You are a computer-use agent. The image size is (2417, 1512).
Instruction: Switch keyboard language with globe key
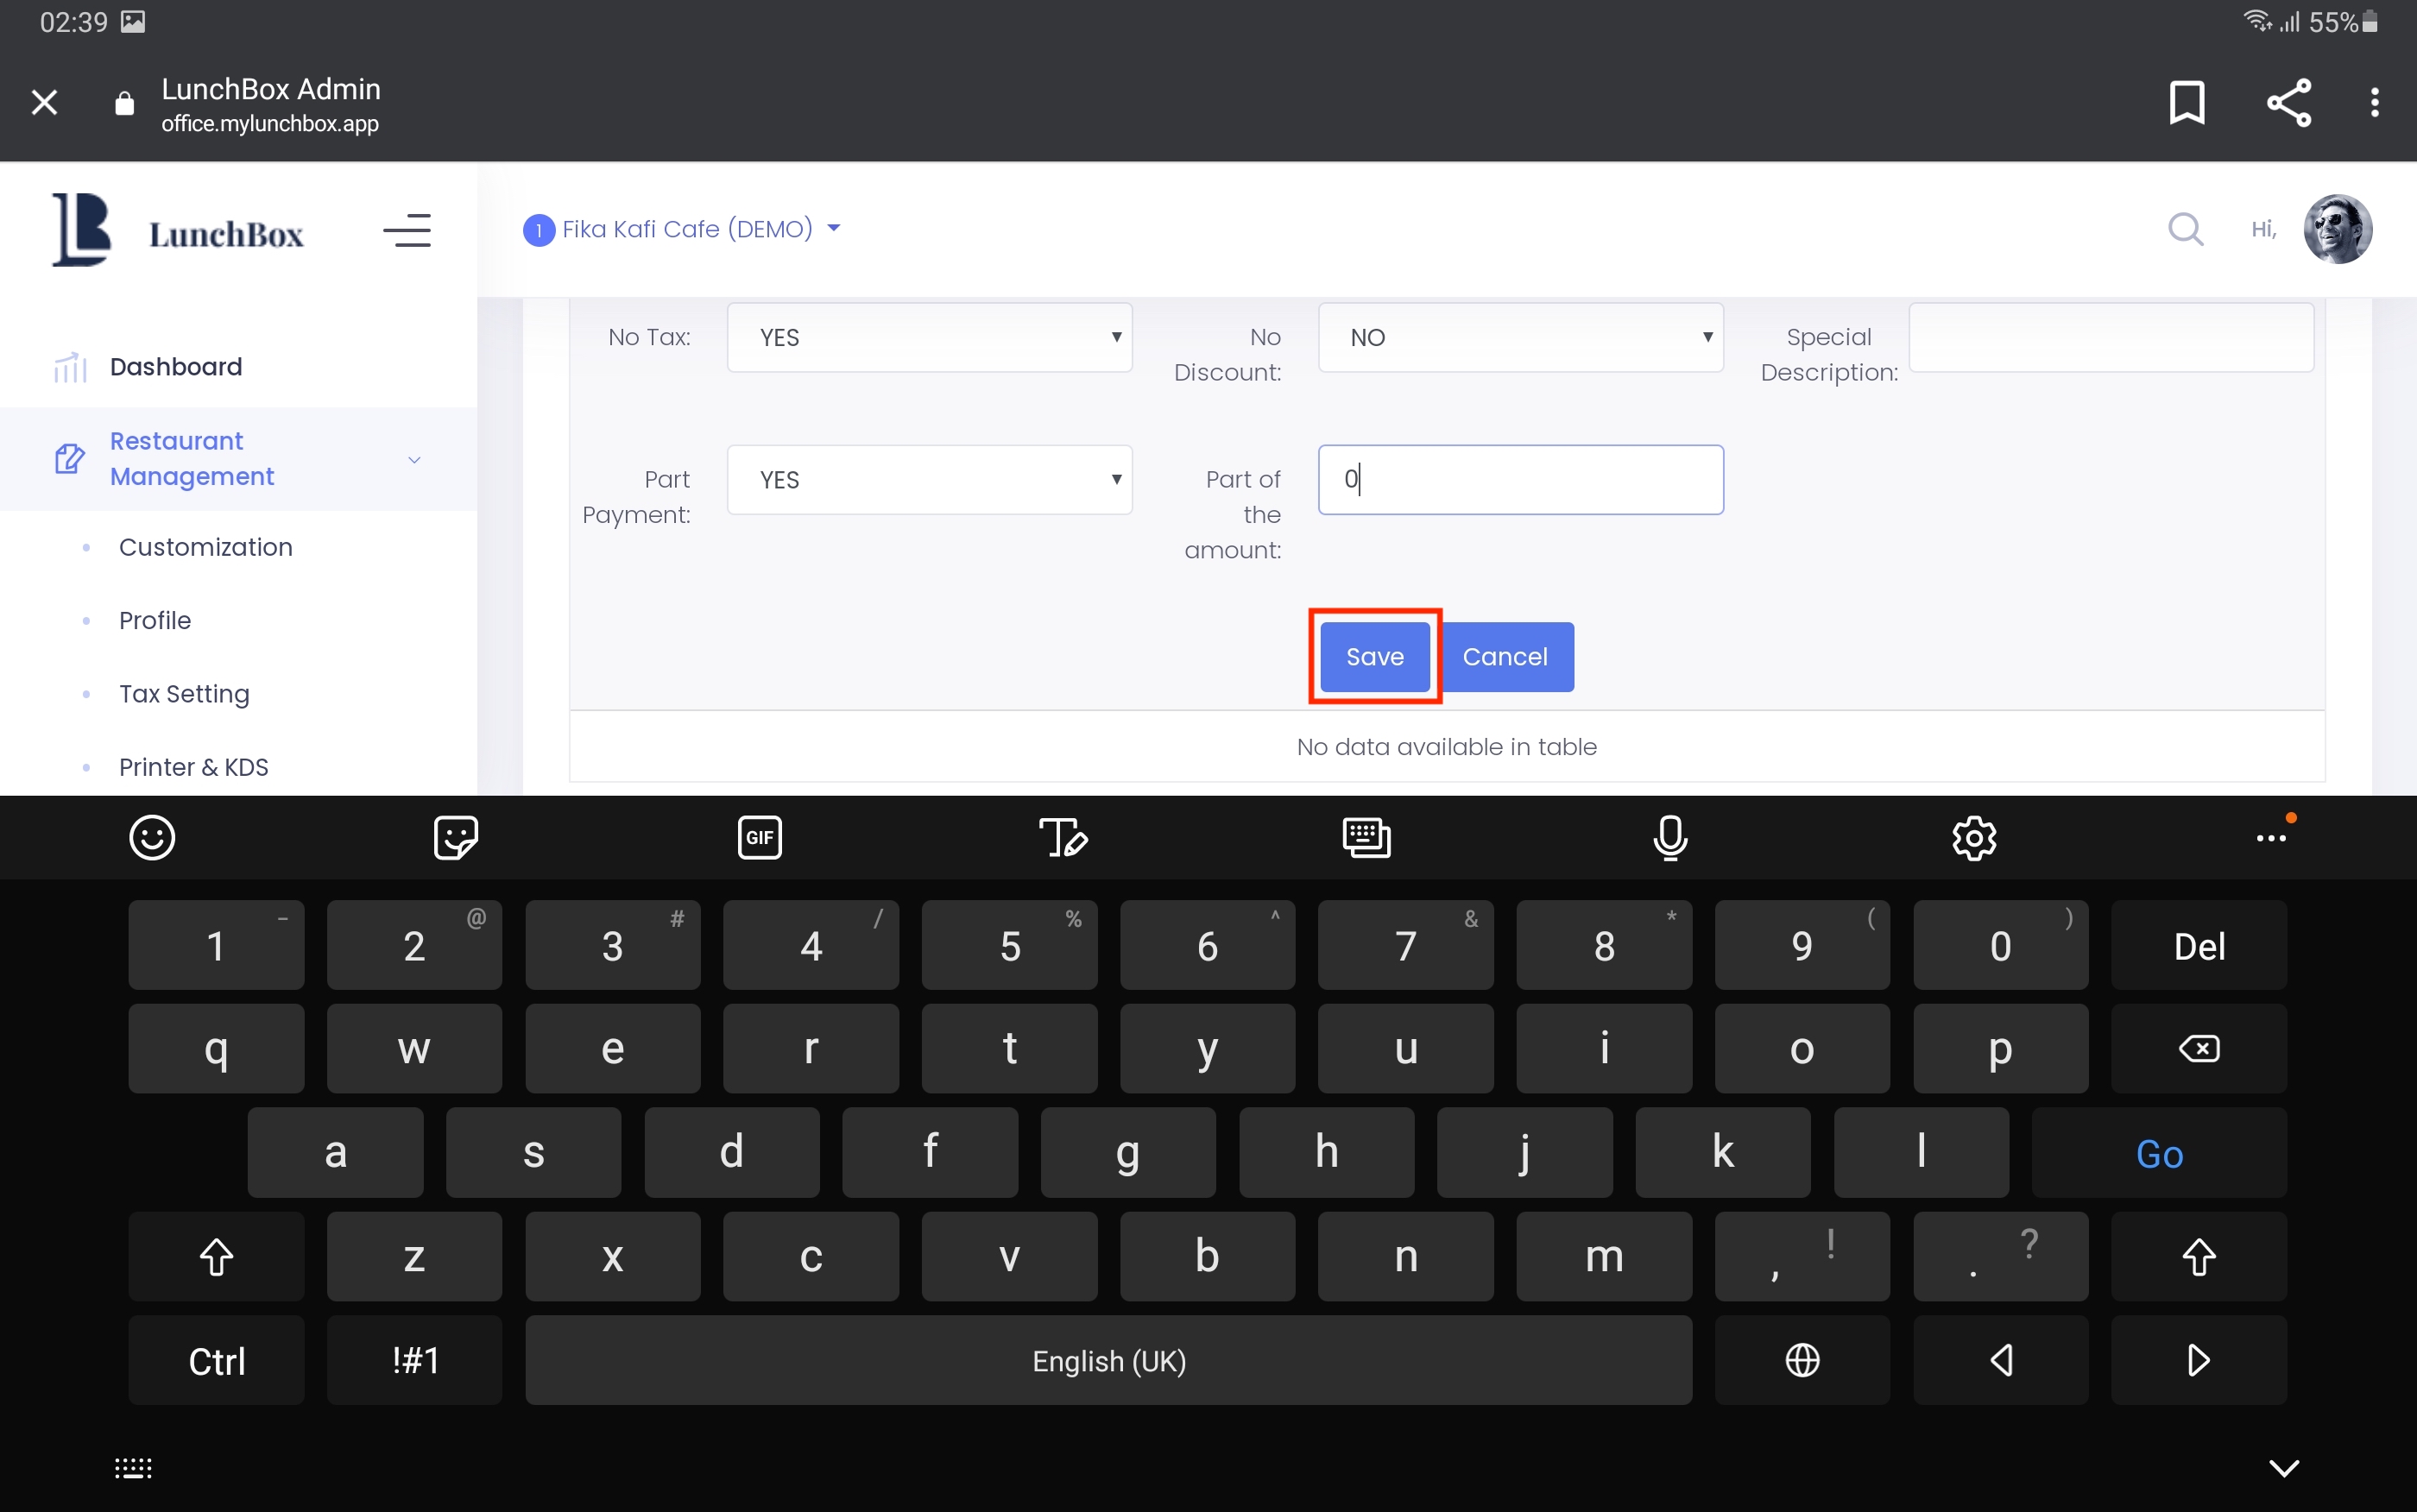pos(1802,1361)
